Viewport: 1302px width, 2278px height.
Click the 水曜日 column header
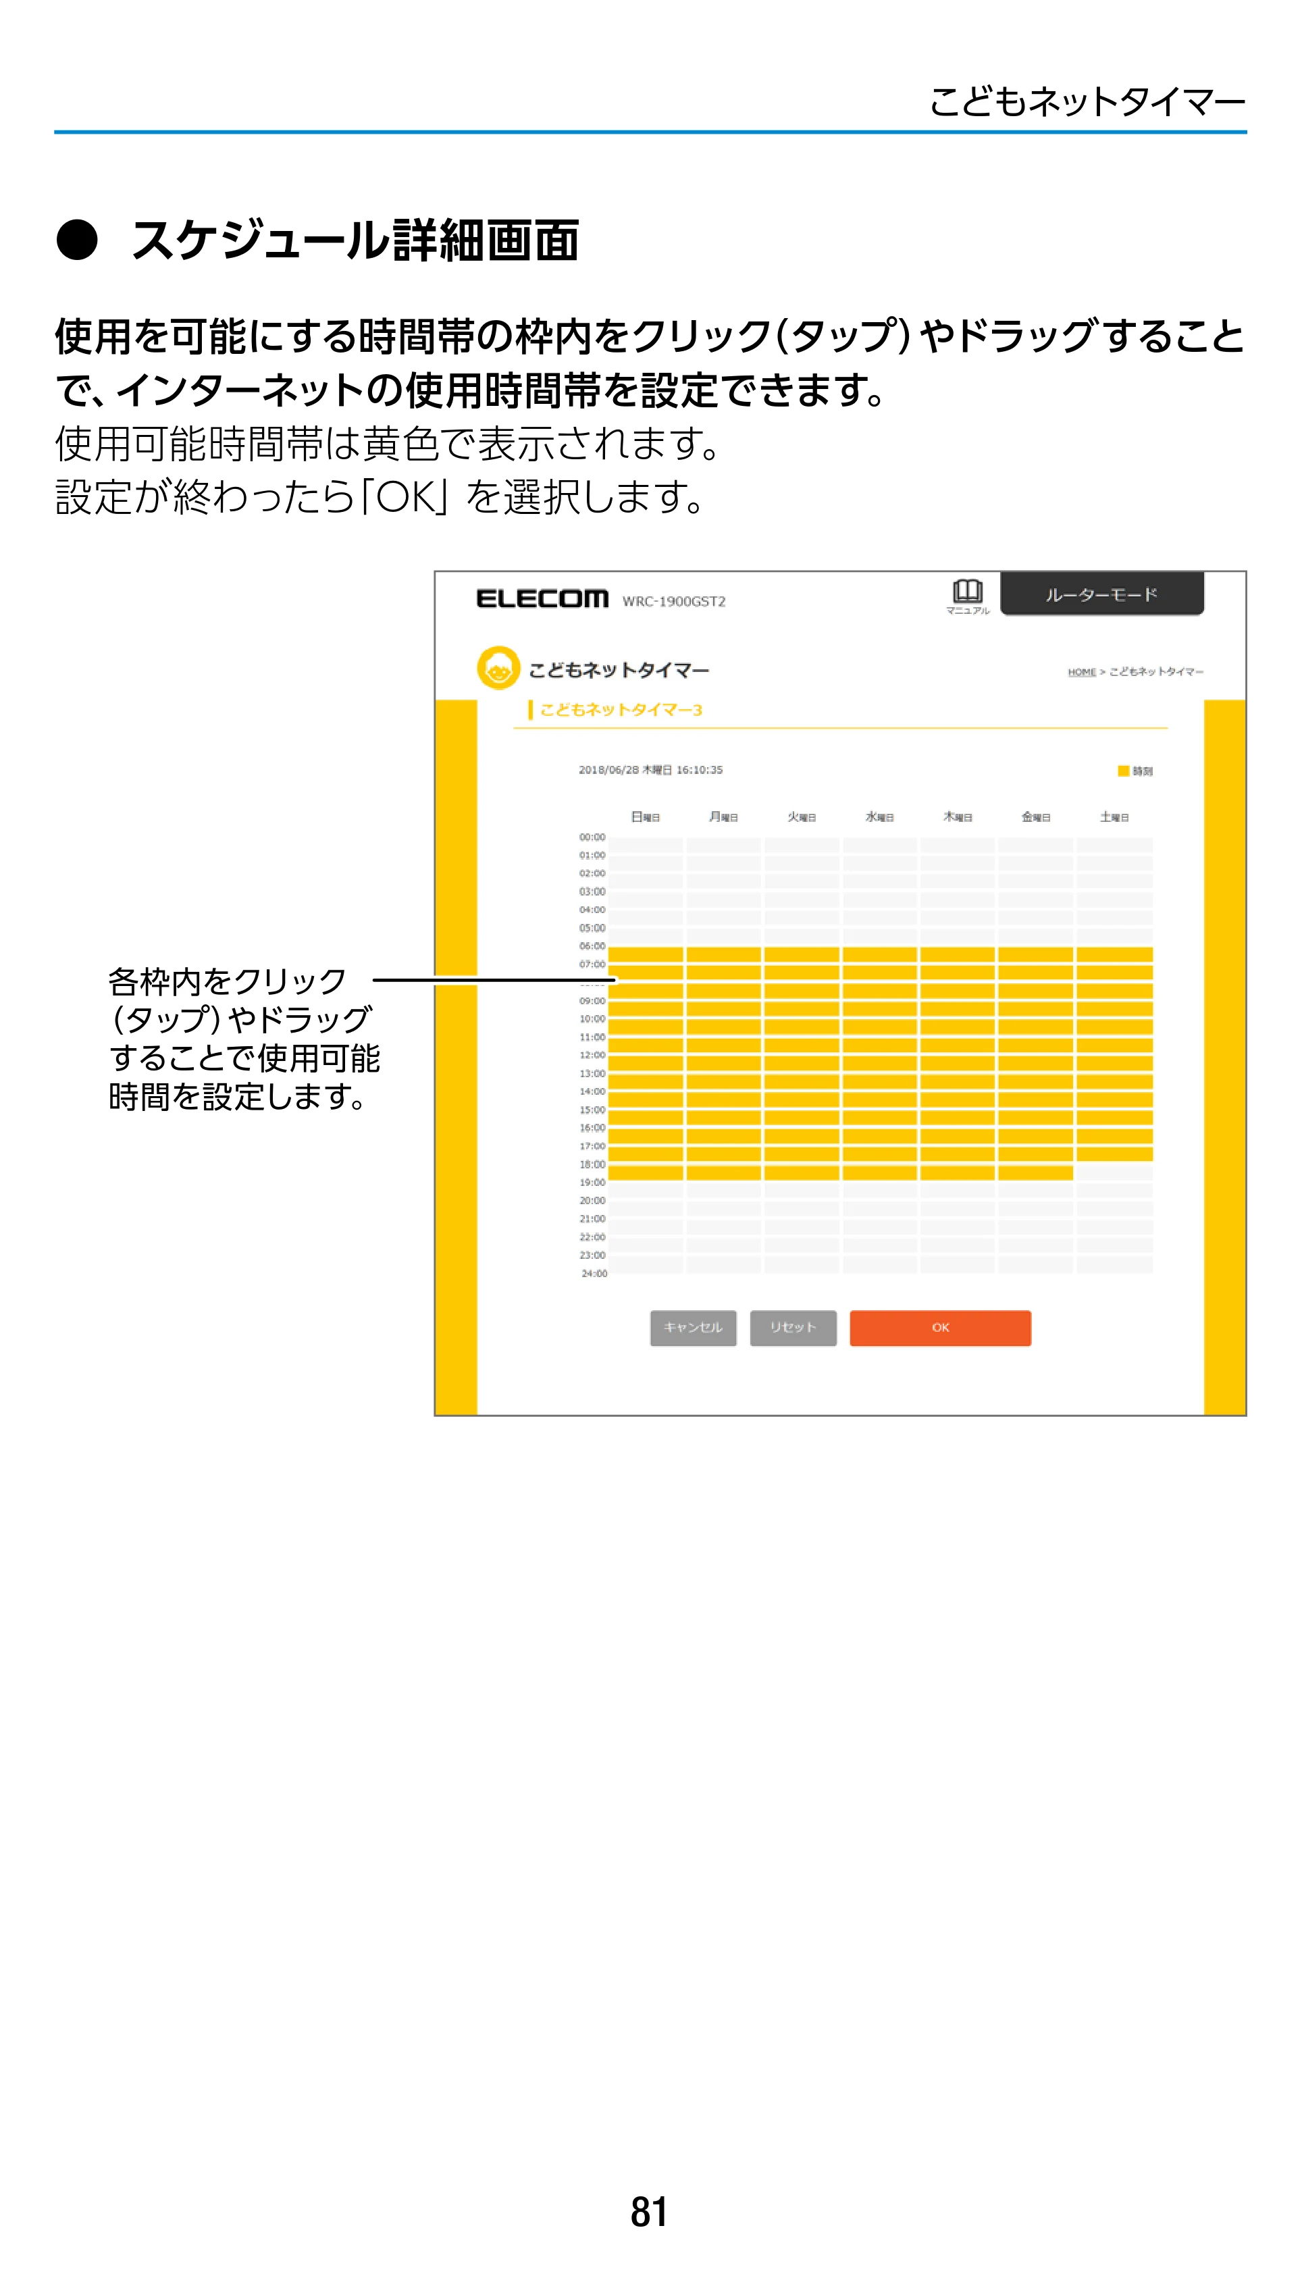880,817
